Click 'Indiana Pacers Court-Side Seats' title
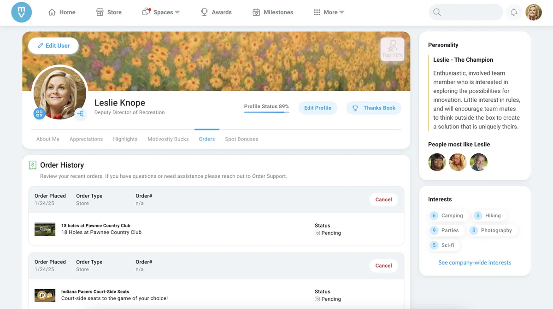The image size is (553, 309). [95, 292]
